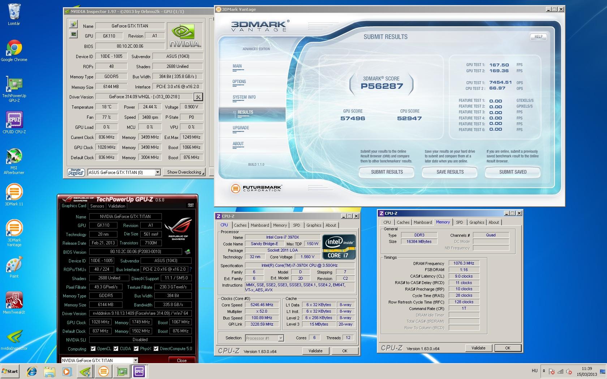The height and width of the screenshot is (379, 607).
Task: Select the TechPowerUp GPU-Z desktop shortcut
Action: pyautogui.click(x=14, y=89)
